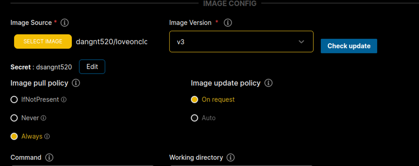419x166 pixels.
Task: Select the IfNotPresent pull policy radio
Action: point(14,100)
